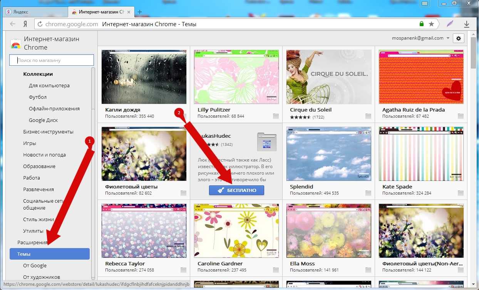The height and width of the screenshot is (290, 479).
Task: Click the folder icon on Ella Moss card
Action: (368, 270)
